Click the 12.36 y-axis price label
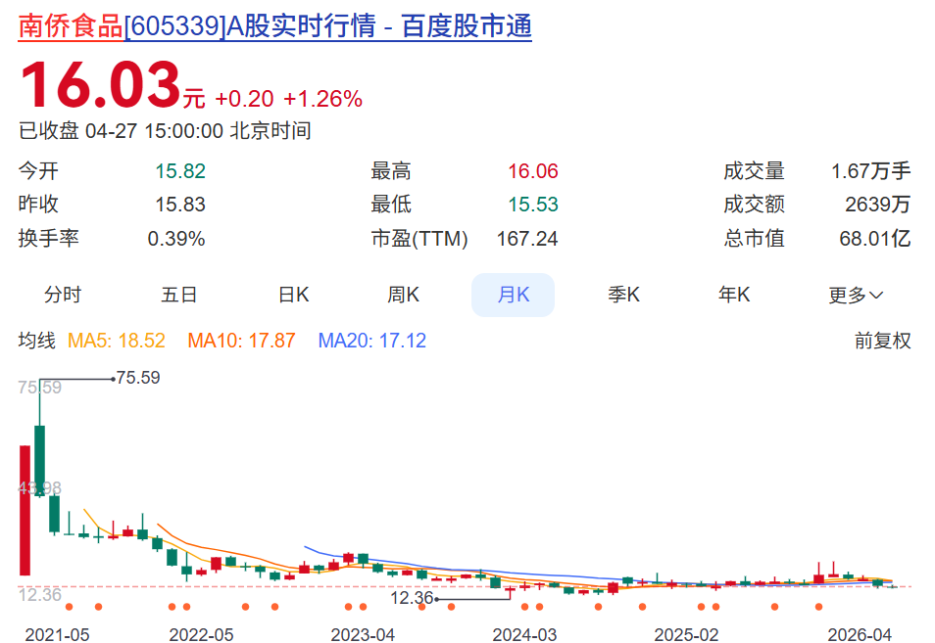The image size is (935, 643). (39, 594)
